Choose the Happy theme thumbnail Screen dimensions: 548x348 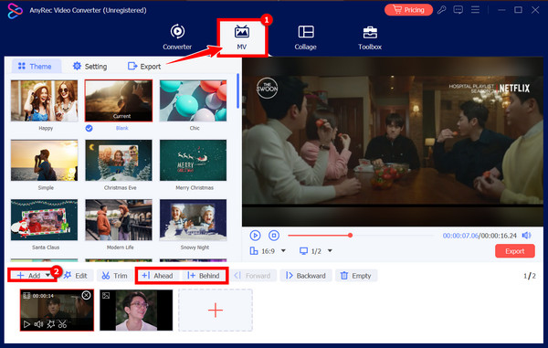click(x=45, y=100)
